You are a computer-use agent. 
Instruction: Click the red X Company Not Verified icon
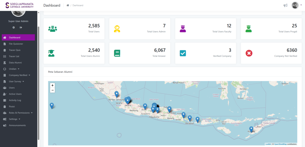tap(249, 53)
